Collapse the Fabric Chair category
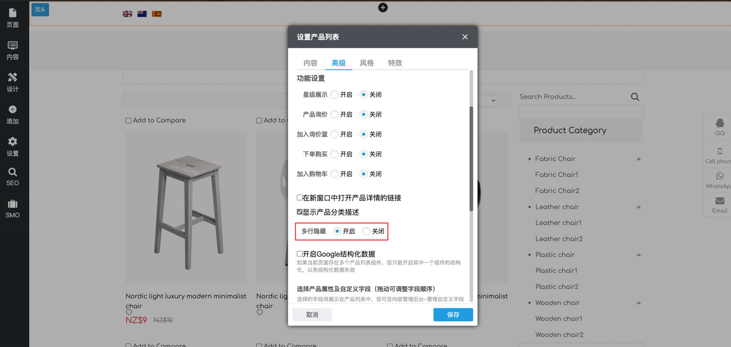The width and height of the screenshot is (731, 347). click(x=638, y=159)
